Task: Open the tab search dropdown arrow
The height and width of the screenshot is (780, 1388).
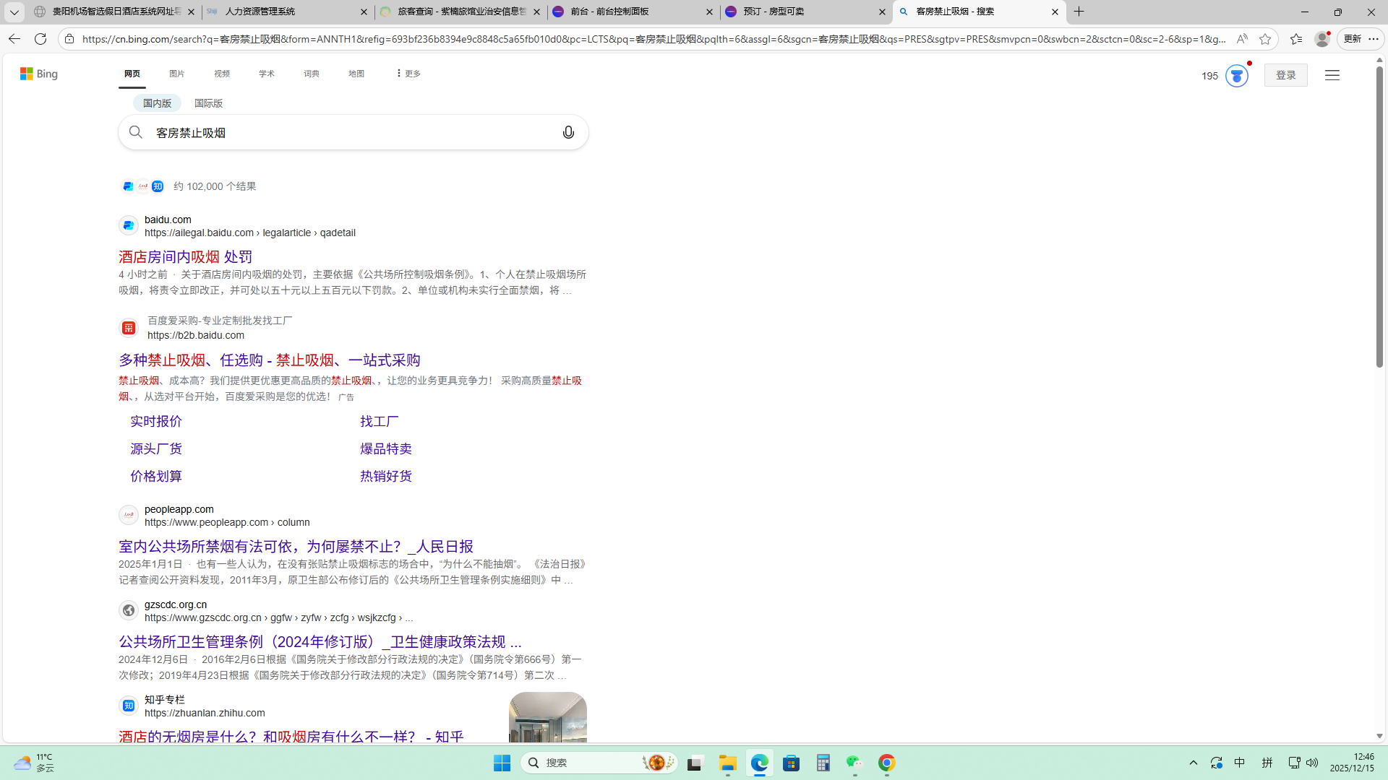Action: [x=14, y=12]
